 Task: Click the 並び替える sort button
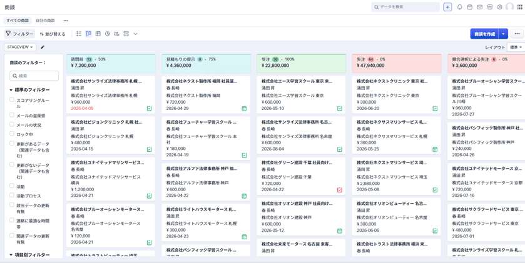[x=53, y=34]
